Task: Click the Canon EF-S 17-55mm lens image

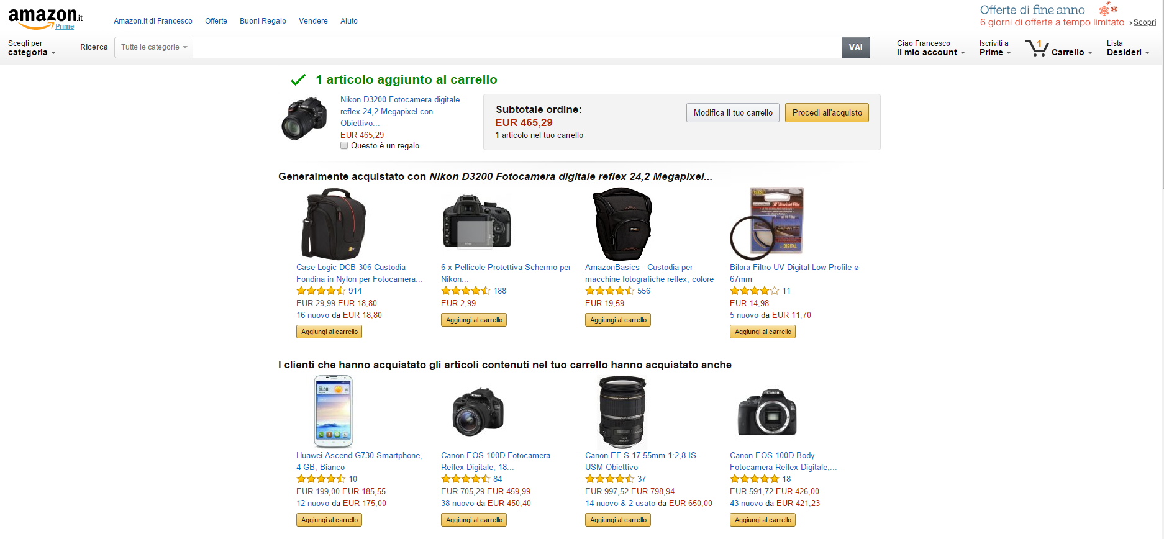Action: click(x=622, y=412)
